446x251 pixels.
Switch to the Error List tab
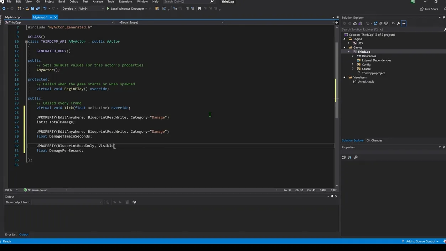(x=11, y=235)
